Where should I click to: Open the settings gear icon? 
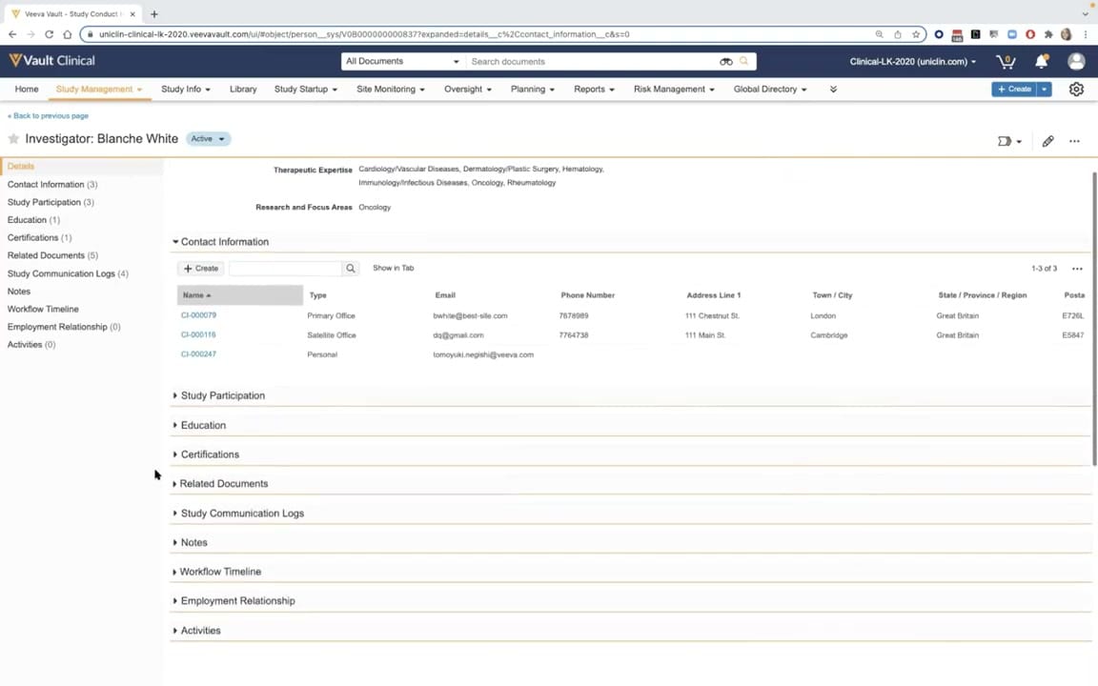click(x=1076, y=90)
